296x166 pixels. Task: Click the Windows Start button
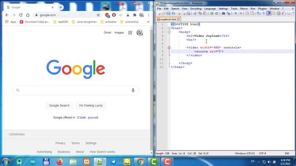tap(6, 162)
